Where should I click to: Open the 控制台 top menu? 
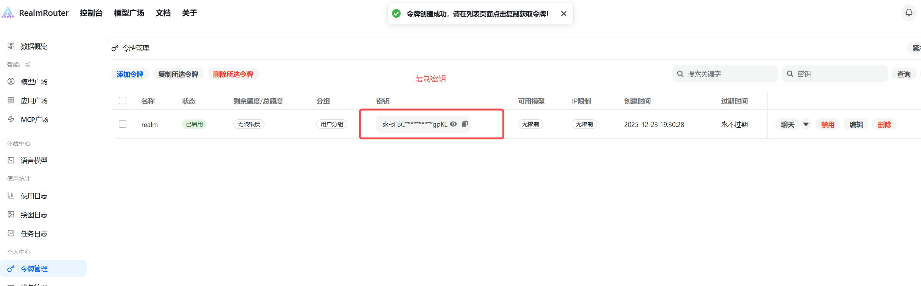[91, 13]
